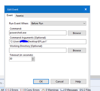
Task: Browse for the Working Directory
Action: coord(77,50)
